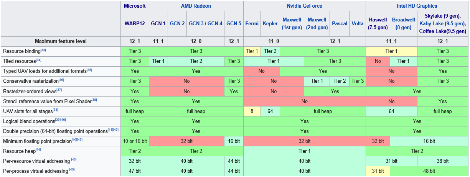The width and height of the screenshot is (470, 177).
Task: Click GCN 5 16 bit precision cell
Action: tap(234, 141)
